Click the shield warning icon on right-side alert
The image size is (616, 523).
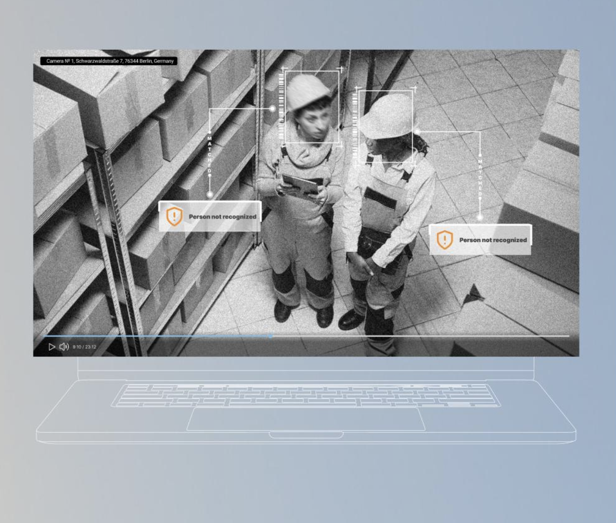click(444, 240)
